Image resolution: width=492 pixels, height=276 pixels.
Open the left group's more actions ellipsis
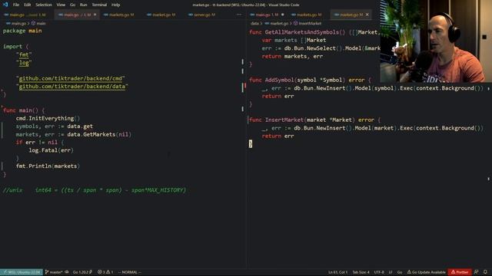pos(239,15)
